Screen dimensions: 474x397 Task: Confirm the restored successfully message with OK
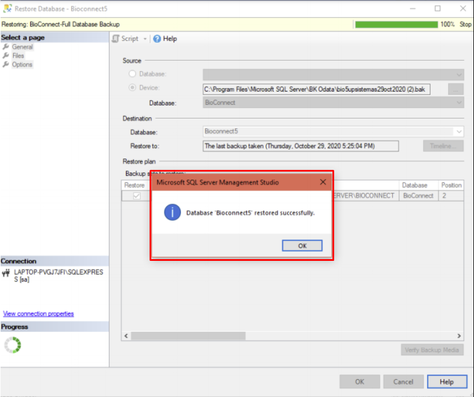click(302, 245)
